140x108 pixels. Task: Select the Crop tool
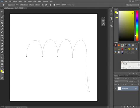pos(2,23)
